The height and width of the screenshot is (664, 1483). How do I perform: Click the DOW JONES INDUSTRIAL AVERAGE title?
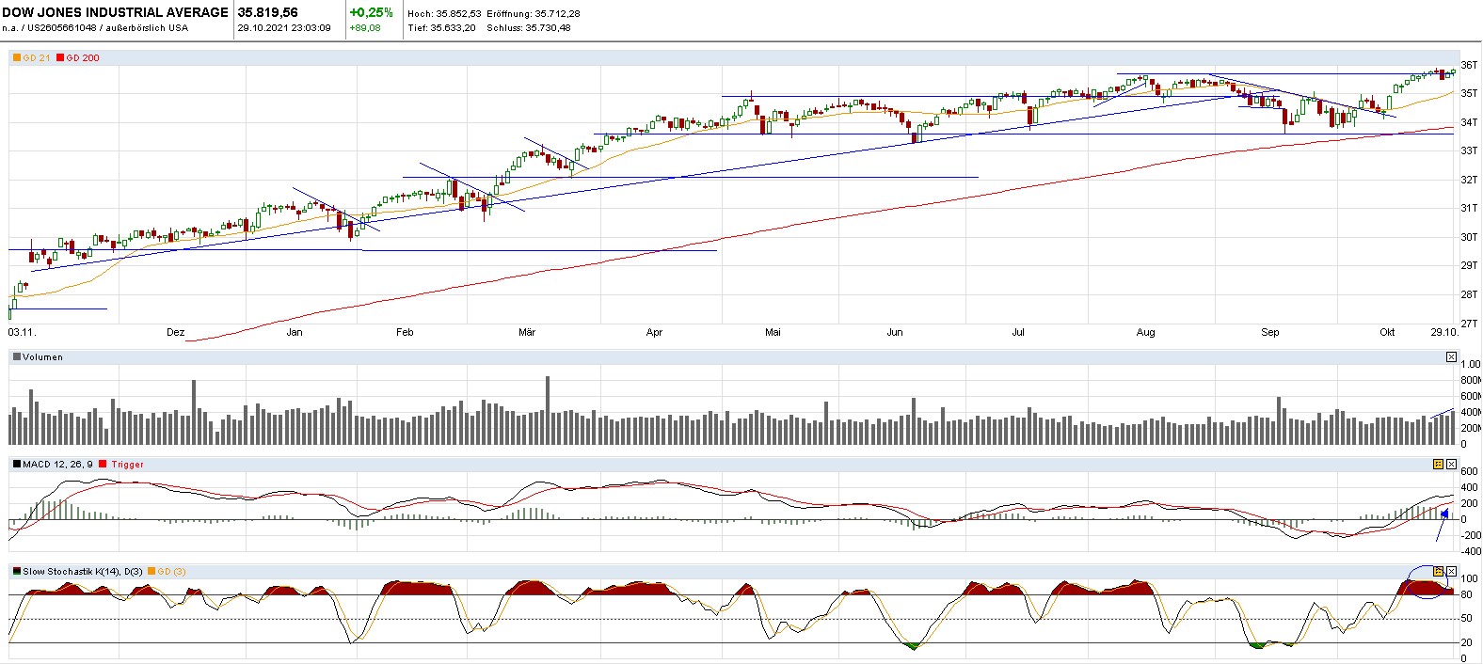(x=116, y=12)
